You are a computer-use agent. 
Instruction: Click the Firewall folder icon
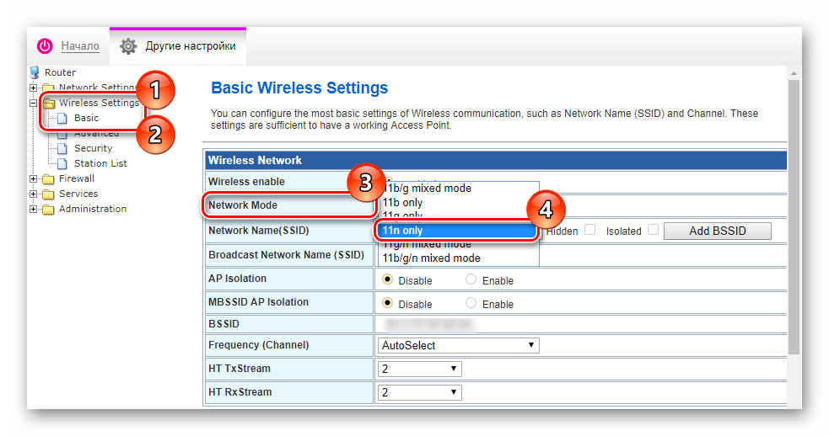pyautogui.click(x=48, y=179)
